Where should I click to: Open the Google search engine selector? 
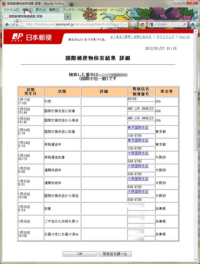click(152, 24)
